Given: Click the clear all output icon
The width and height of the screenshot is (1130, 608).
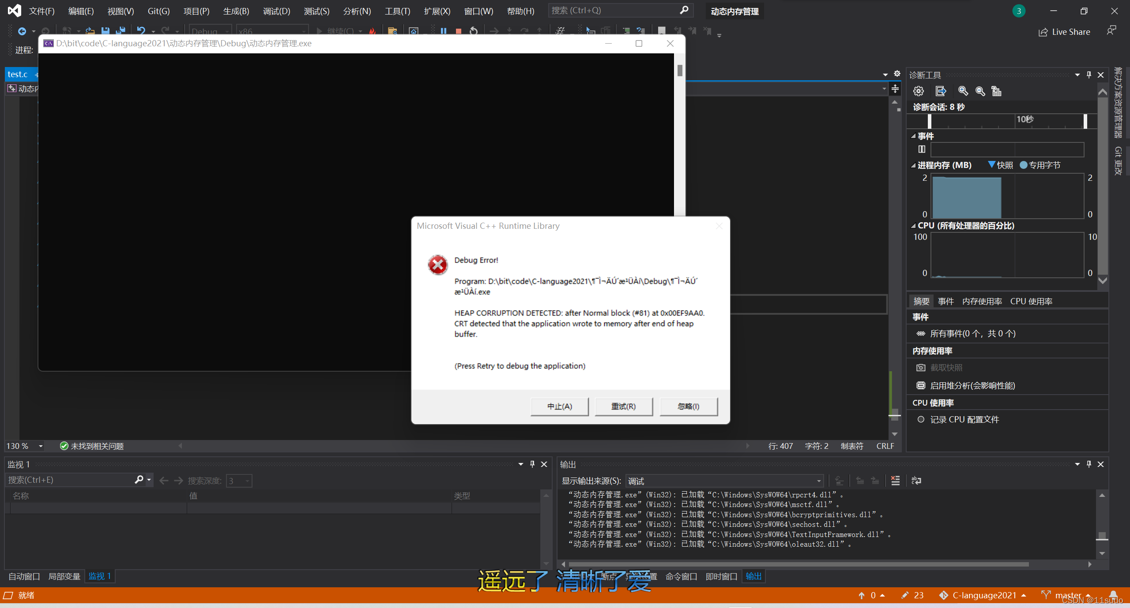Looking at the screenshot, I should tap(895, 481).
